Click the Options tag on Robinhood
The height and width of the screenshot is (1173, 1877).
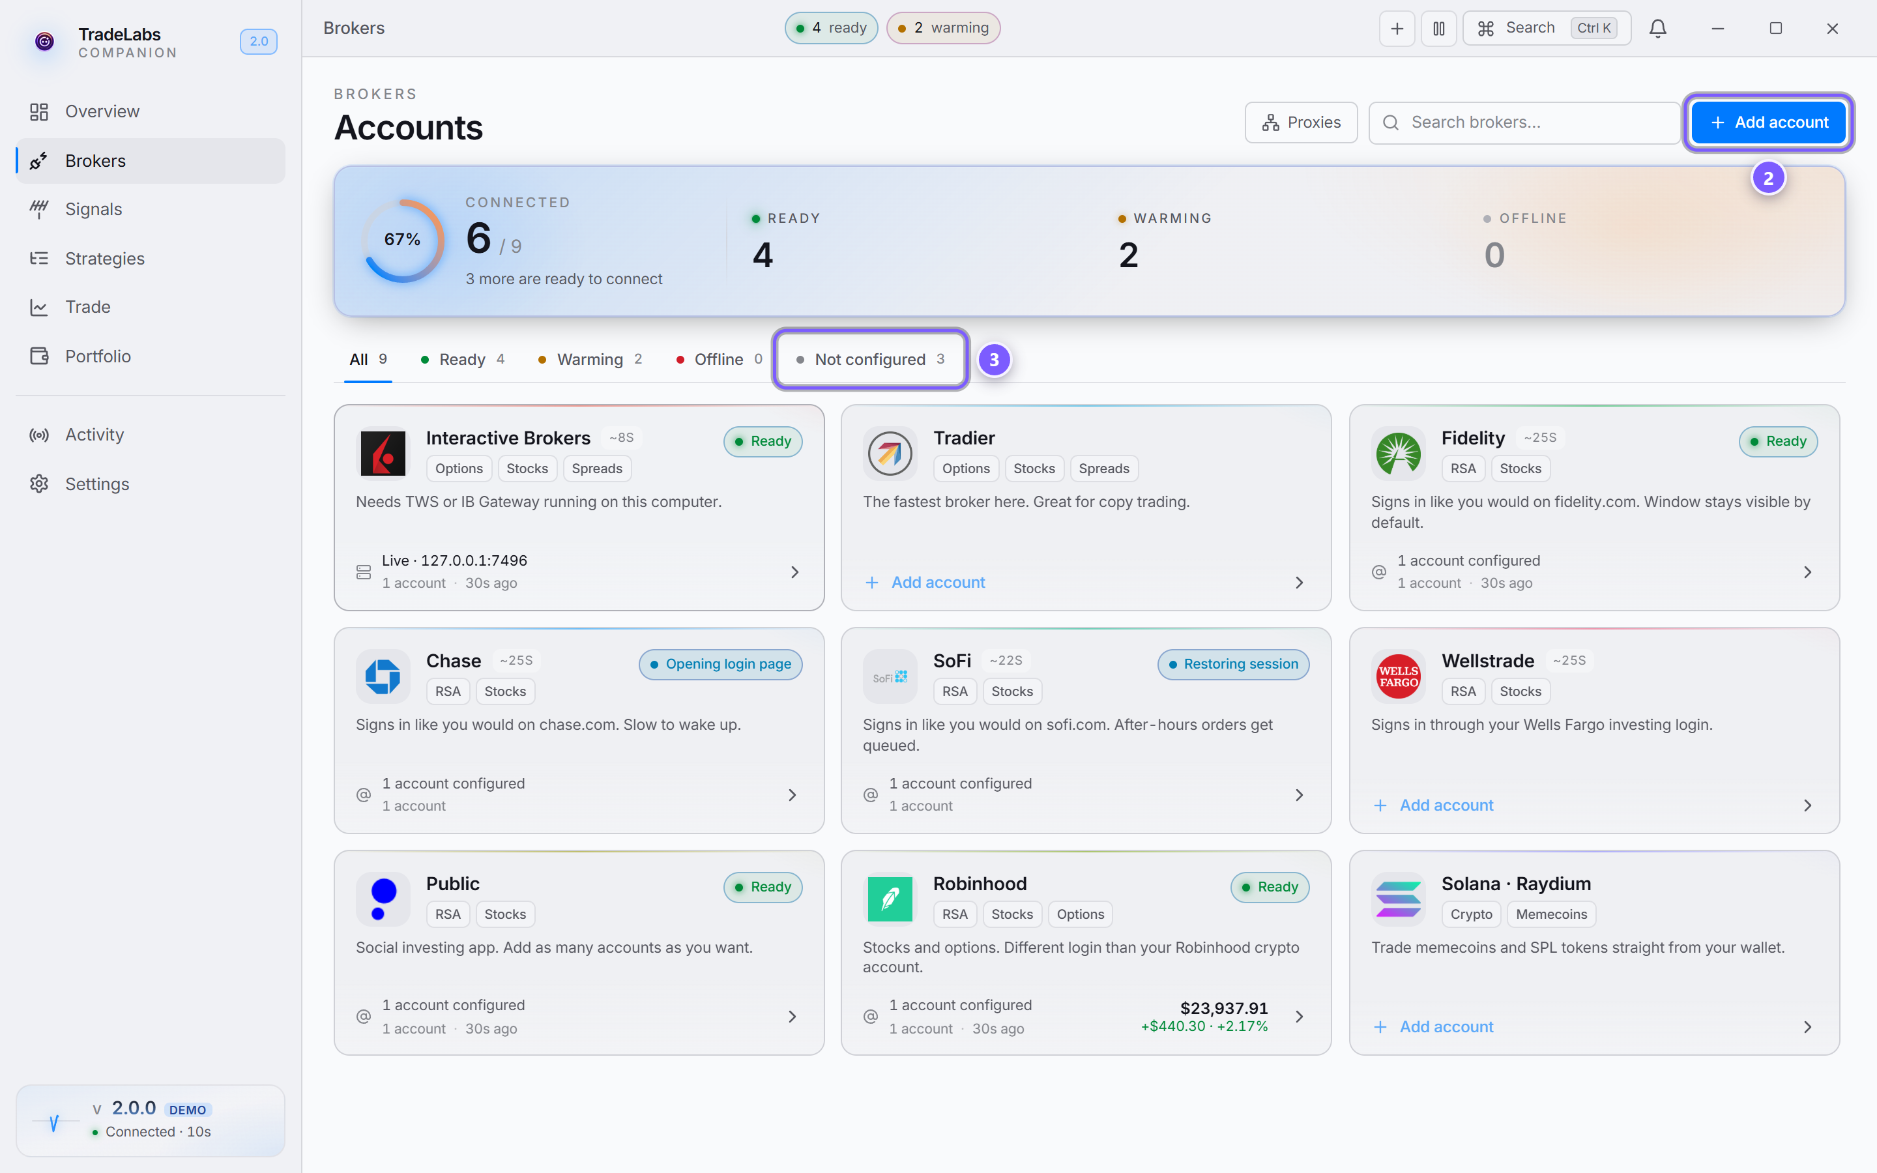(1081, 915)
